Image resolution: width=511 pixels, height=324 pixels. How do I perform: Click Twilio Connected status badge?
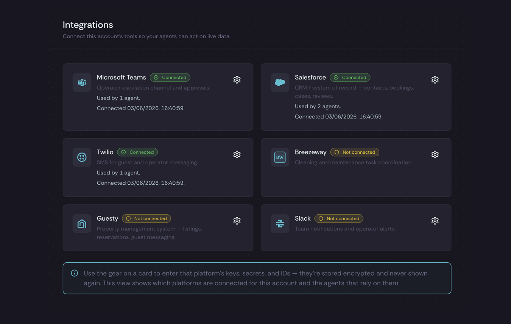[x=137, y=152]
